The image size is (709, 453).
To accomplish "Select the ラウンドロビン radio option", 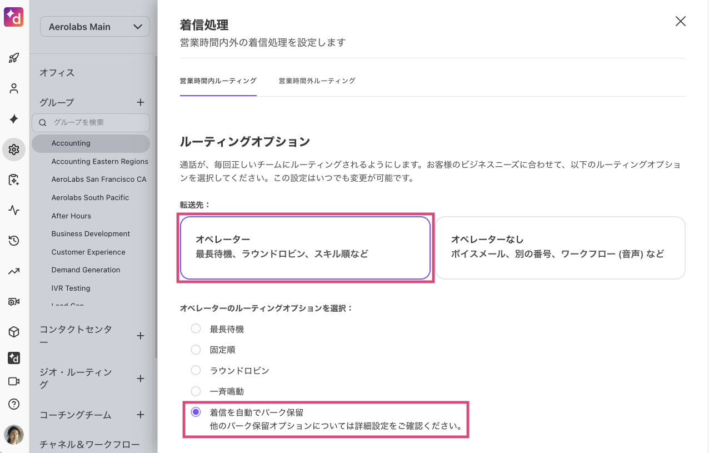I will tap(196, 370).
